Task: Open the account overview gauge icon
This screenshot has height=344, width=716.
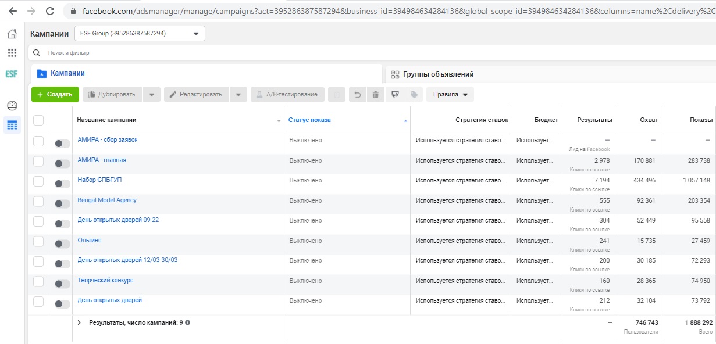Action: [x=12, y=106]
